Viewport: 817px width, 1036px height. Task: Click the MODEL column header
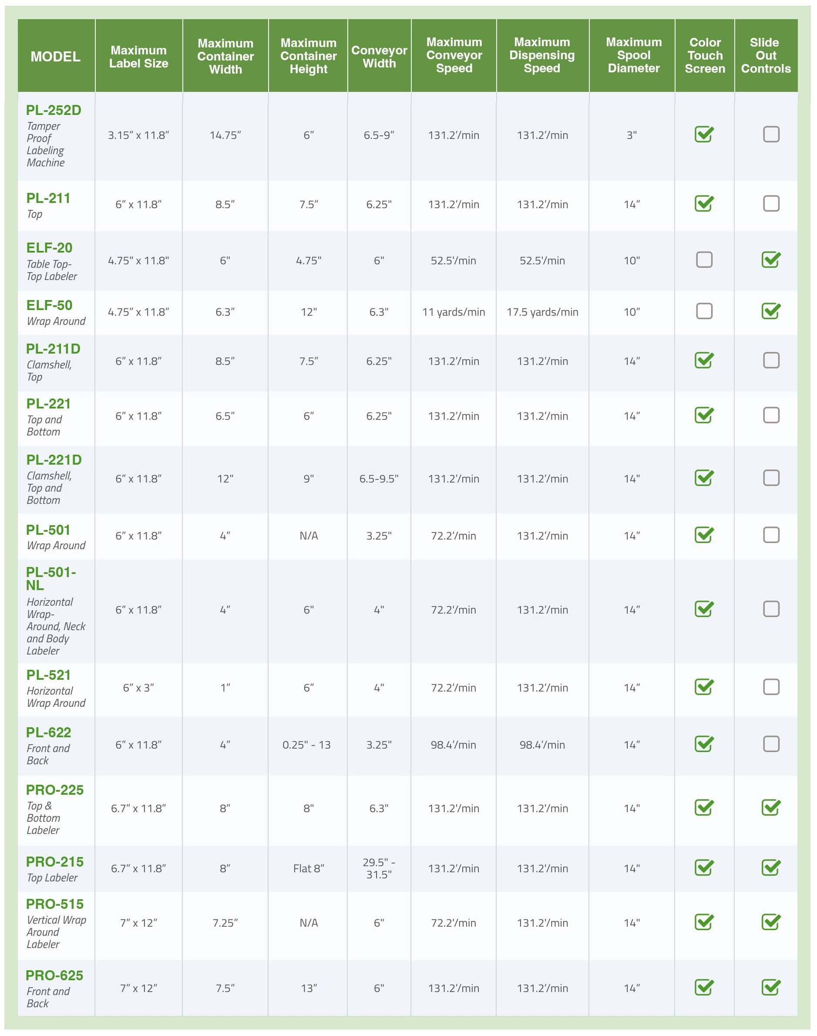point(55,57)
